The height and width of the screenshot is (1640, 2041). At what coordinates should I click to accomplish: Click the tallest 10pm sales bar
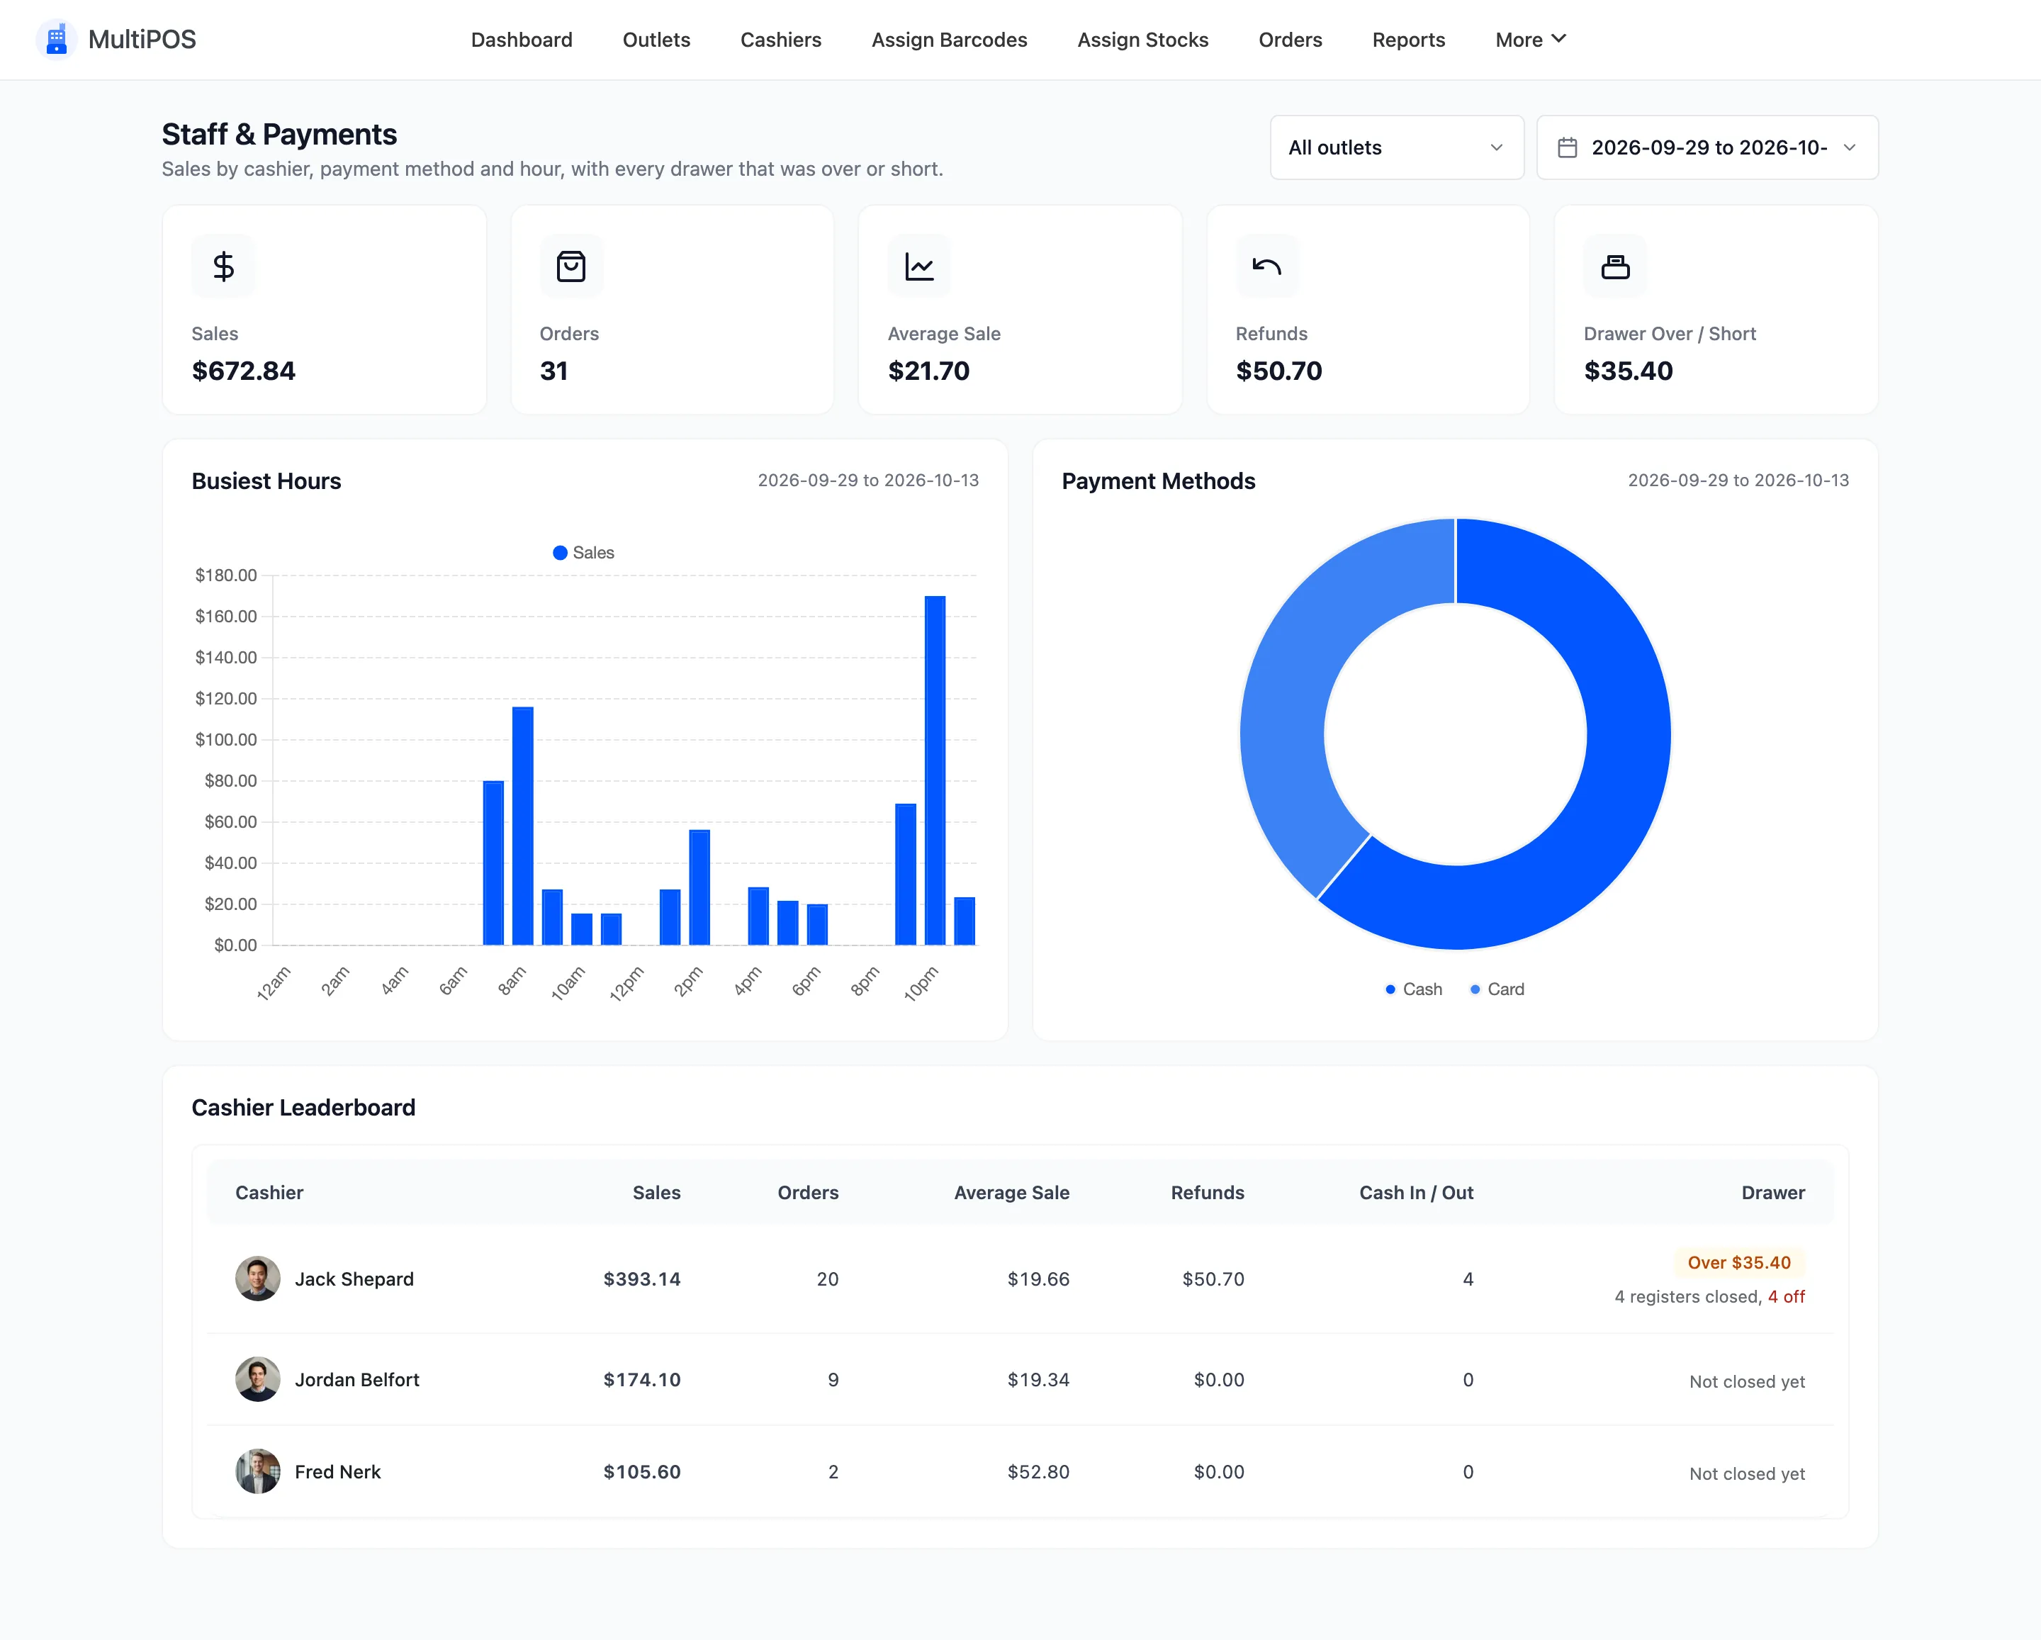934,770
